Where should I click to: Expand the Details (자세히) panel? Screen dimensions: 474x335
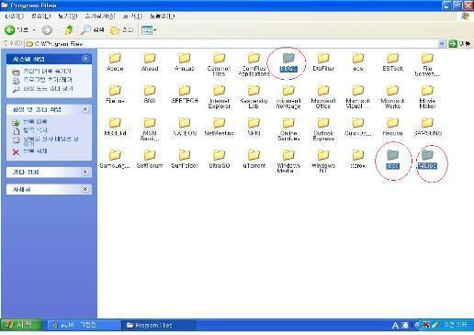point(85,189)
